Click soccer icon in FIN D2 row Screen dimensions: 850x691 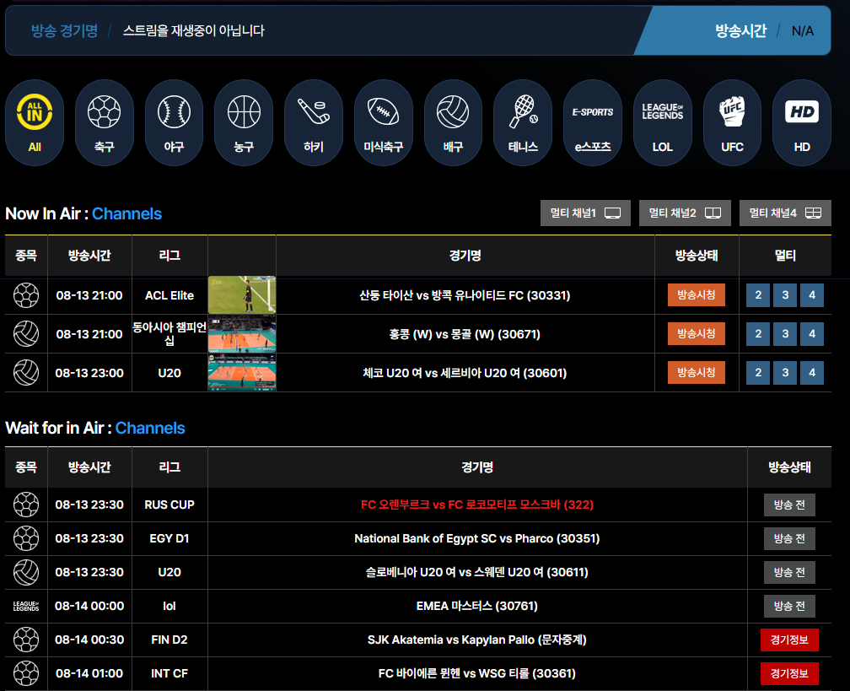pos(26,640)
